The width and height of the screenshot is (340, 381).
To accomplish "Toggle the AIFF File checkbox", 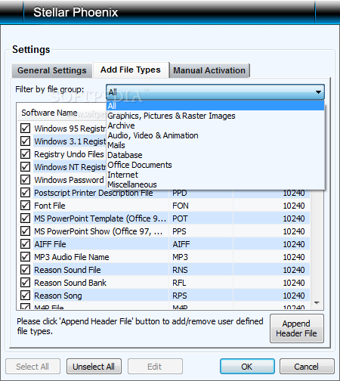I will point(25,244).
